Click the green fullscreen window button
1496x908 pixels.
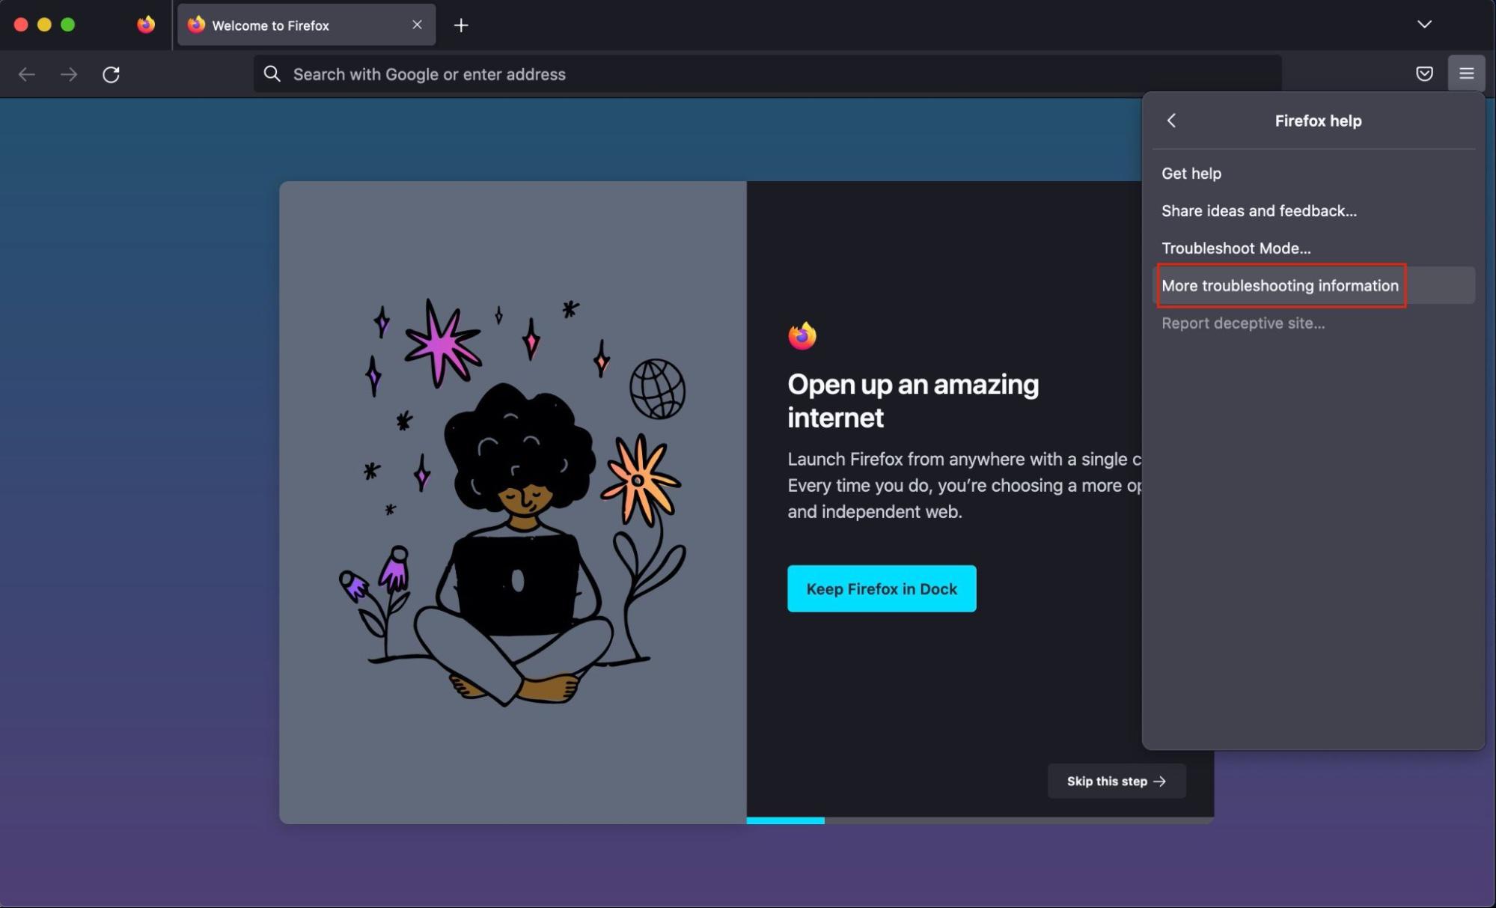[67, 25]
